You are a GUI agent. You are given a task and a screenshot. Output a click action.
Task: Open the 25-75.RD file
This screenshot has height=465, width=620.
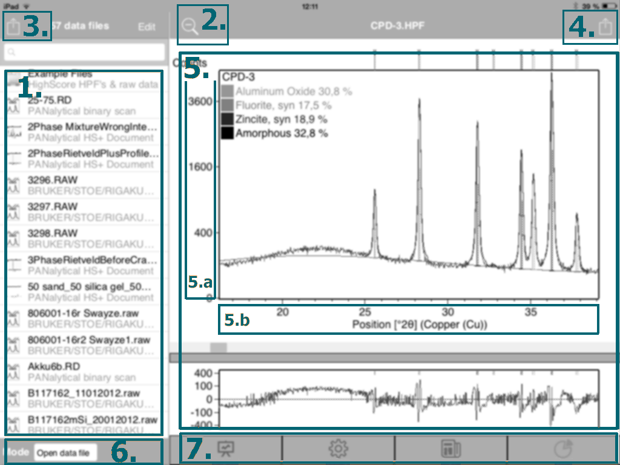tap(84, 105)
